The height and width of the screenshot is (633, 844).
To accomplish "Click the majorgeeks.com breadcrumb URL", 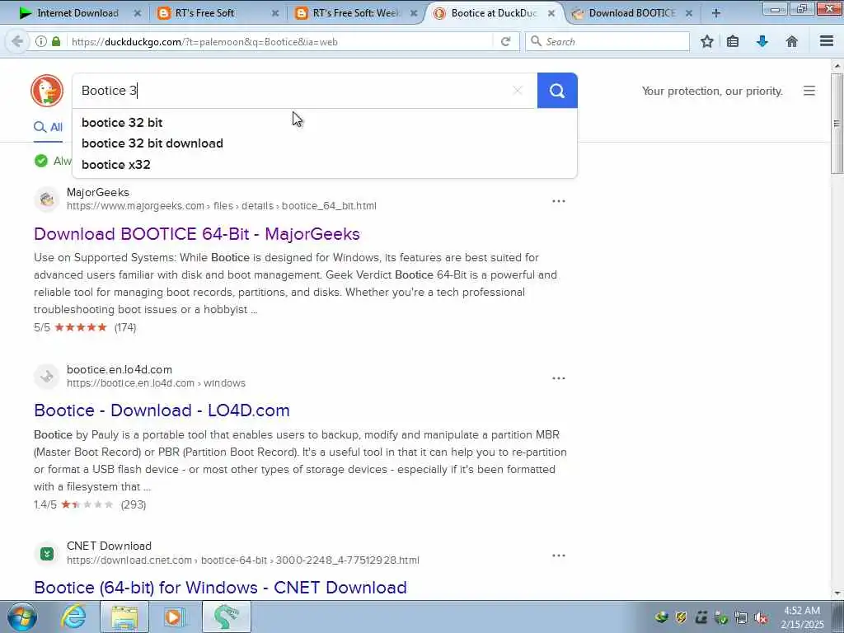I will pos(221,205).
